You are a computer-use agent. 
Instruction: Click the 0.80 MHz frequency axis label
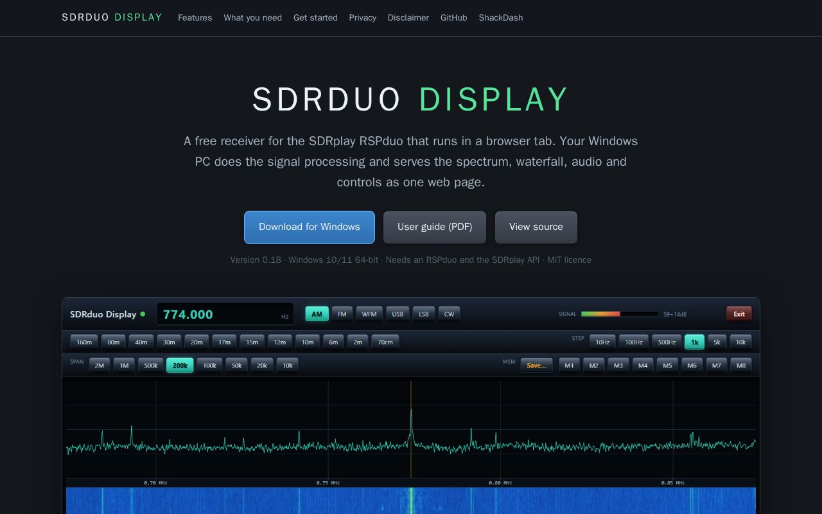(500, 483)
